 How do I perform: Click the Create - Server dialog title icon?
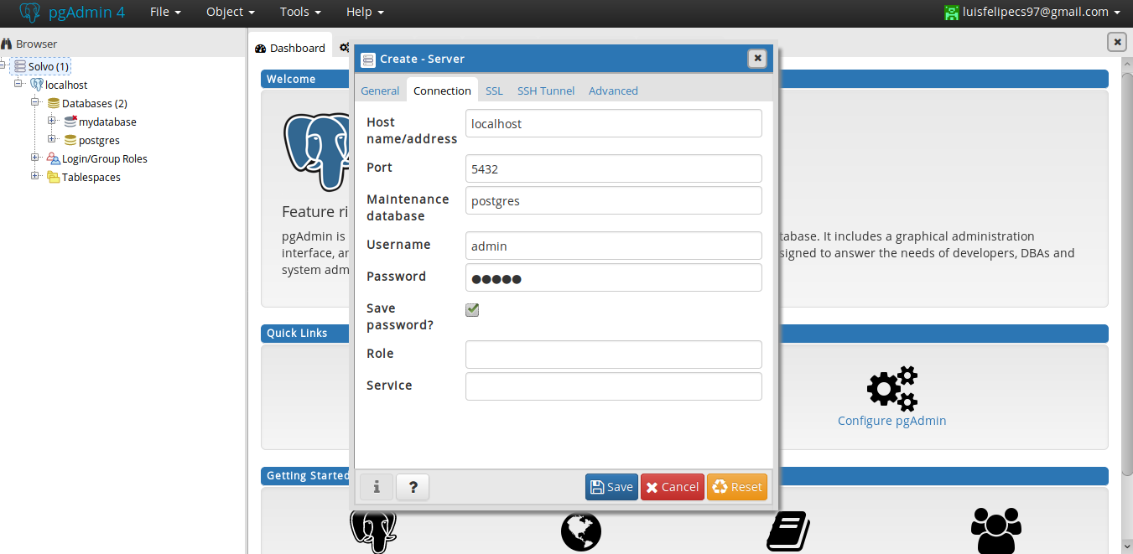coord(367,60)
